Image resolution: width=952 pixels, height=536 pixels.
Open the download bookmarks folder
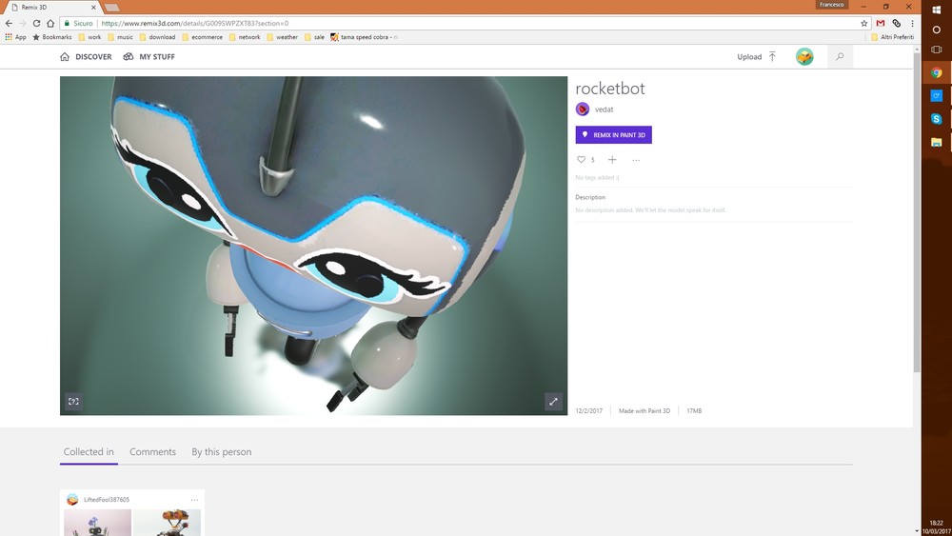[x=157, y=37]
